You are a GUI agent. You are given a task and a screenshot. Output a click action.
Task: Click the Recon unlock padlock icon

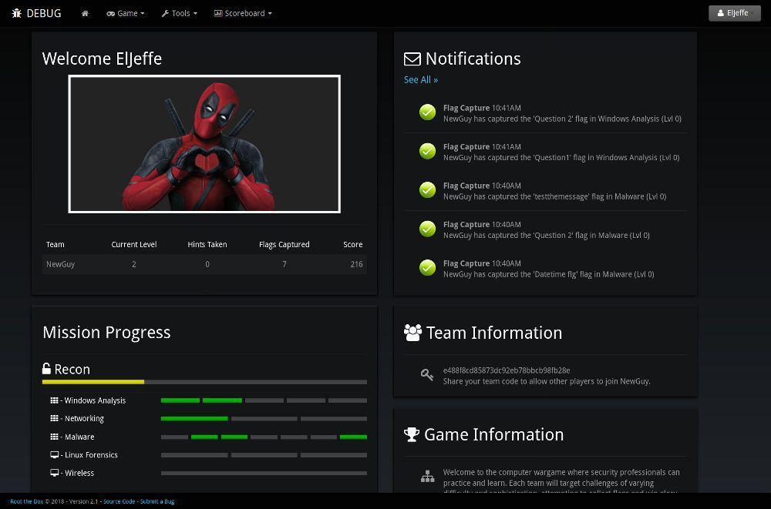46,369
